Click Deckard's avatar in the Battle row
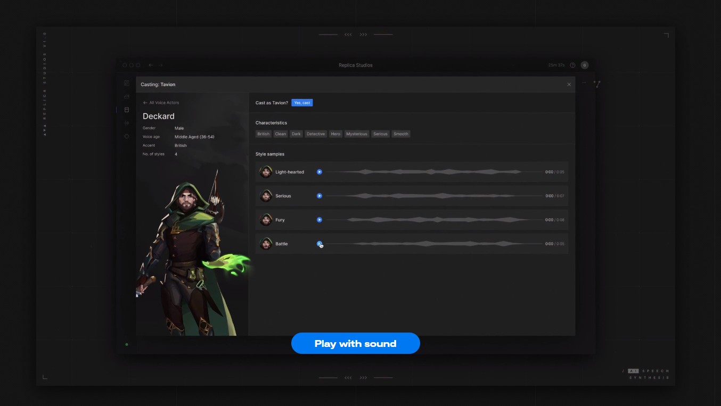 [266, 244]
